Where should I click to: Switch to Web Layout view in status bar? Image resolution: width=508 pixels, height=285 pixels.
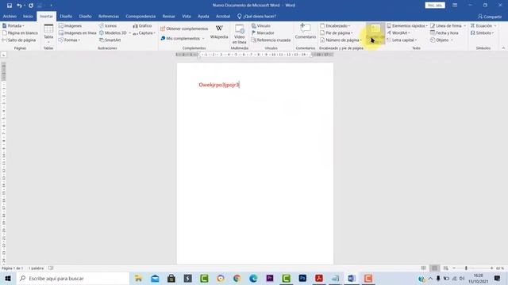click(446, 268)
